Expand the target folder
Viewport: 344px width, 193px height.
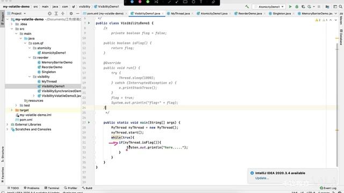tap(12, 110)
